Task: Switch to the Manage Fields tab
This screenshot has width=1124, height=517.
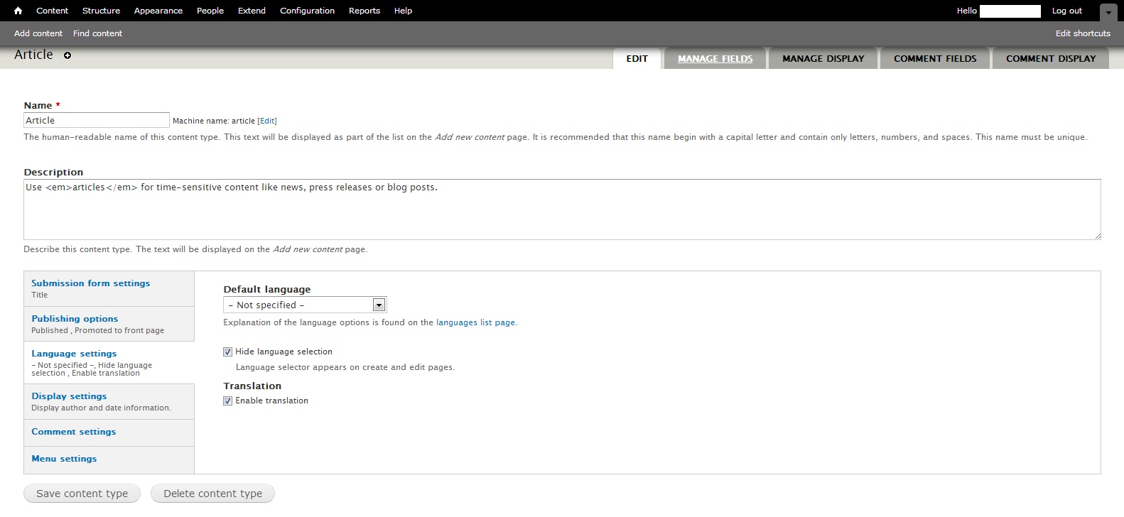Action: click(715, 59)
